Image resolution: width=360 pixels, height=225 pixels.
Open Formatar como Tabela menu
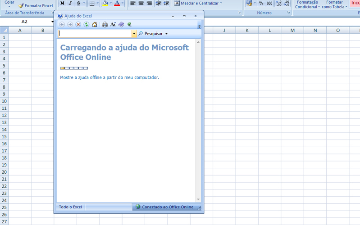pyautogui.click(x=334, y=4)
